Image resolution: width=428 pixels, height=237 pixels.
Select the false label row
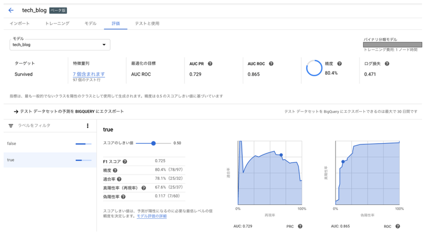click(43, 144)
